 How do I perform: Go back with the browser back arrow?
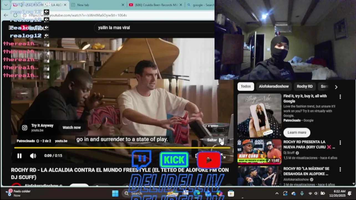click(6, 15)
